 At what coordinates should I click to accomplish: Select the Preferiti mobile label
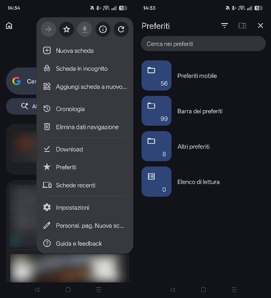click(x=197, y=76)
